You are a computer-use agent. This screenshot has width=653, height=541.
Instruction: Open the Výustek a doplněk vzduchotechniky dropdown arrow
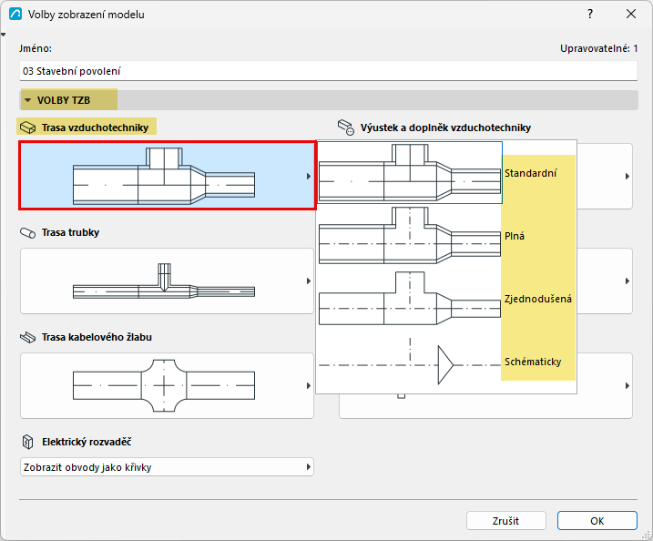[627, 176]
